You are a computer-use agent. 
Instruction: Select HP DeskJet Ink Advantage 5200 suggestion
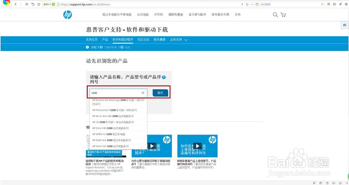coord(118,102)
